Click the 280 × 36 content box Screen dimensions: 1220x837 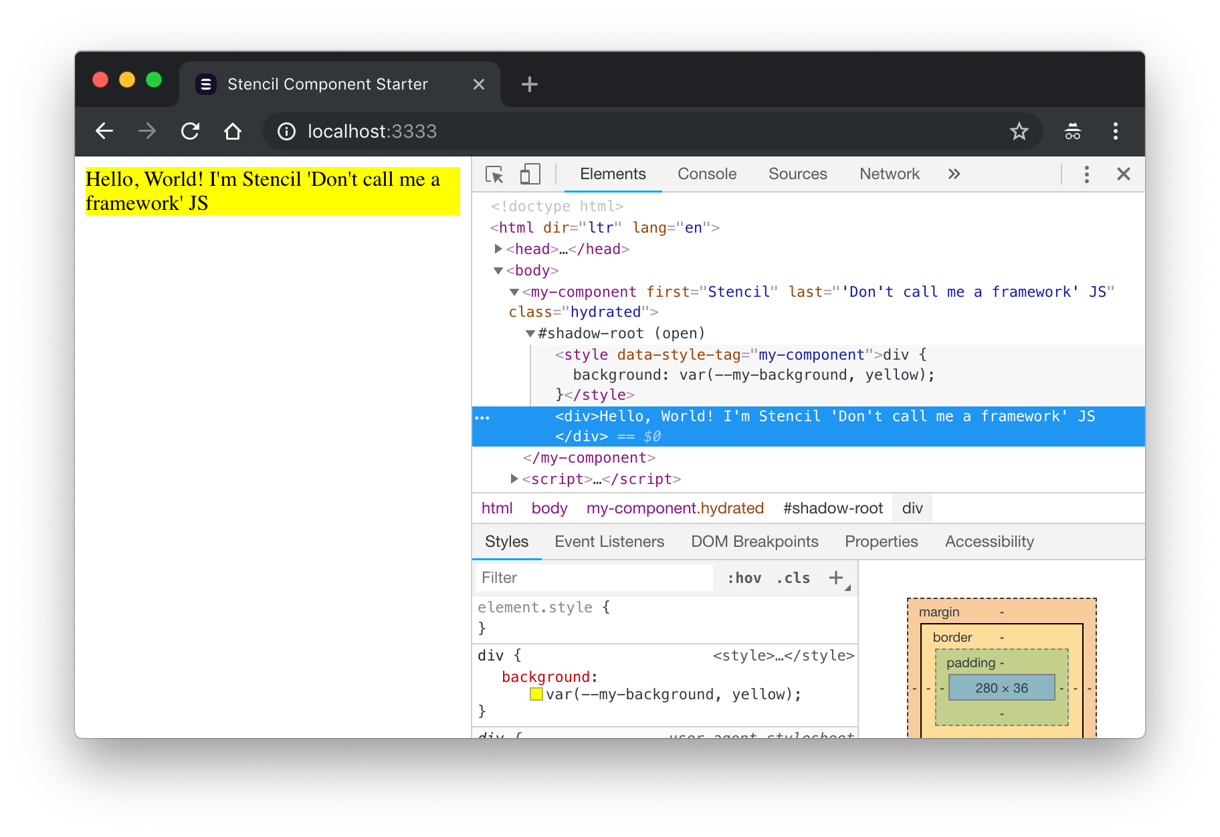pyautogui.click(x=1001, y=688)
